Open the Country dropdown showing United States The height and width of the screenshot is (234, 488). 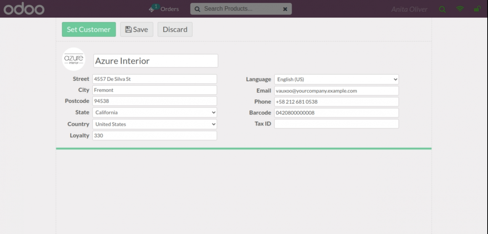click(x=154, y=124)
